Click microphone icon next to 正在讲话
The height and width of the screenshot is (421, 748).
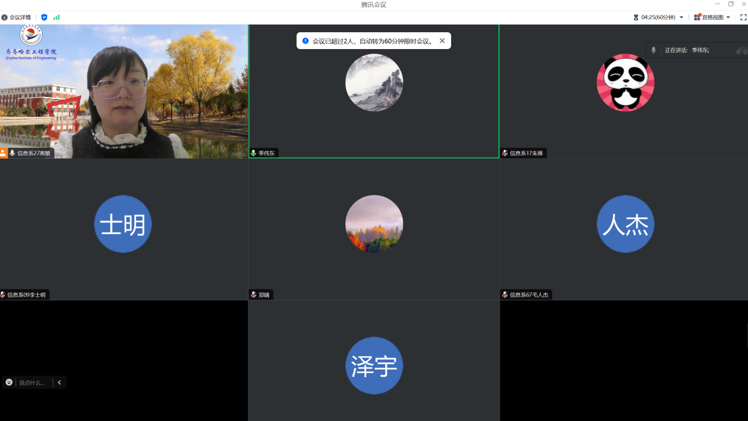tap(654, 50)
